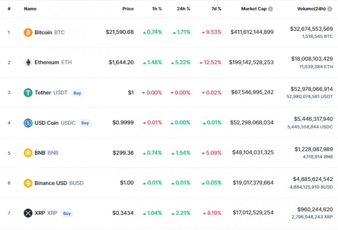Open the BNB BNB name link
Viewport: 338px width, 230px height.
point(46,153)
